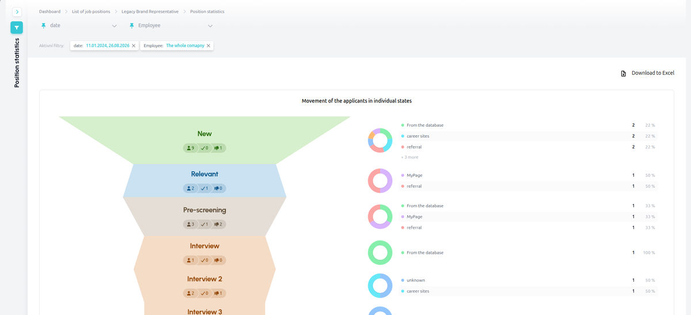Click the Interview 3 funnel stage label
The height and width of the screenshot is (315, 691).
click(x=204, y=312)
